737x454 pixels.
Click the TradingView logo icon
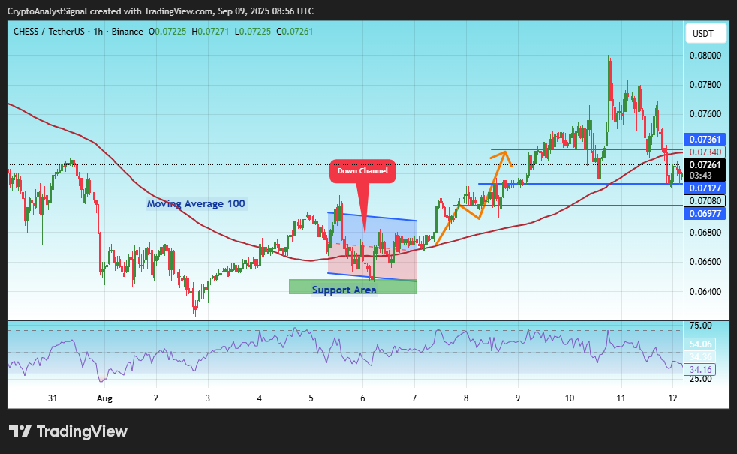(20, 431)
